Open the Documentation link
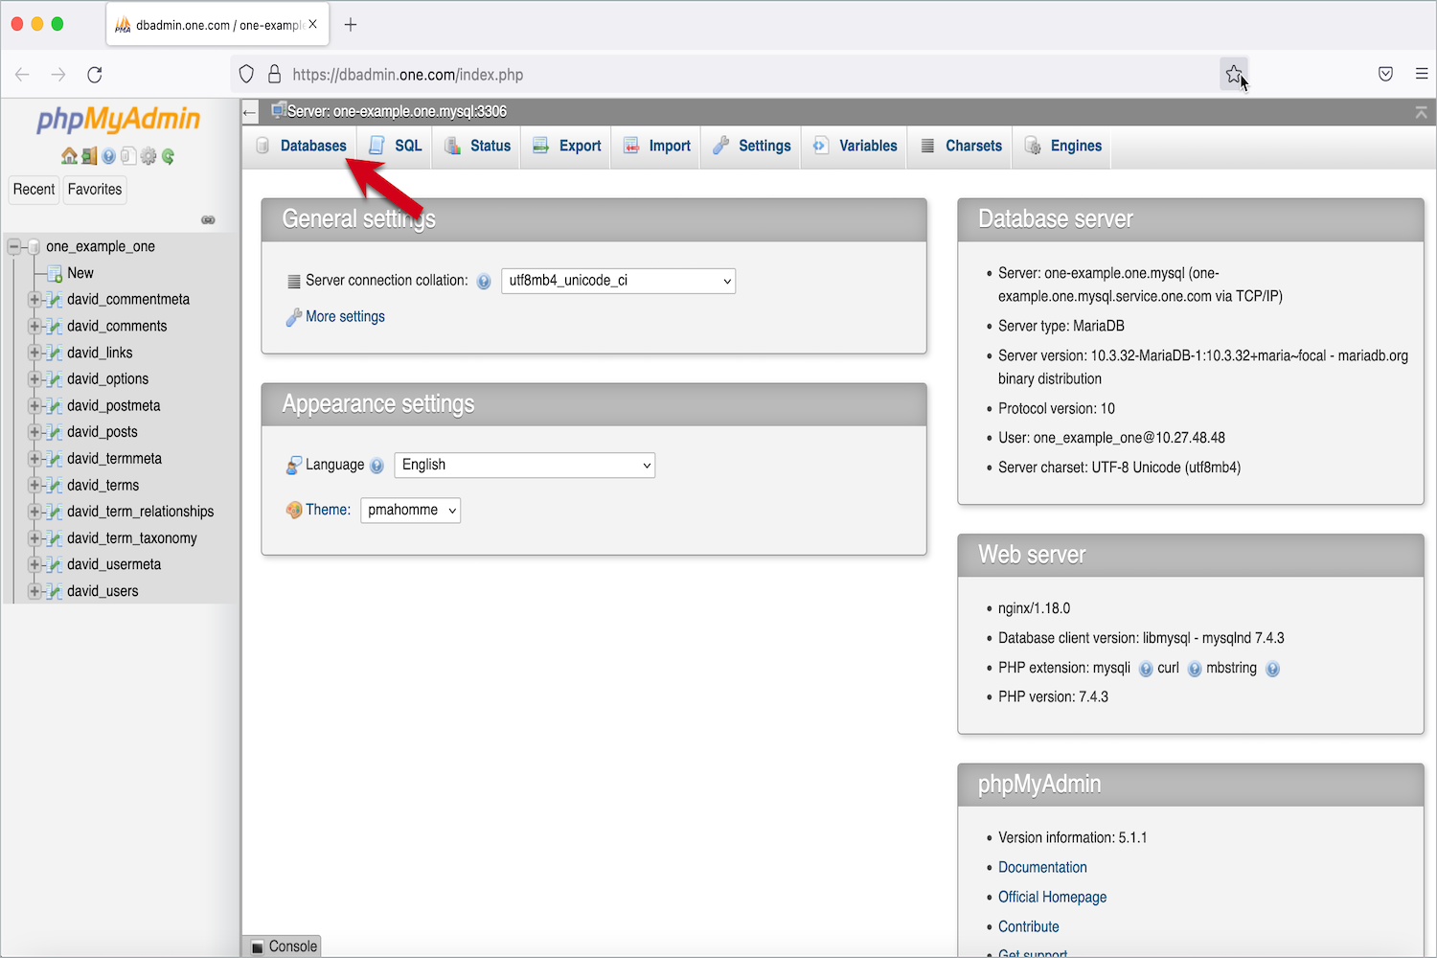This screenshot has height=958, width=1437. coord(1042,868)
